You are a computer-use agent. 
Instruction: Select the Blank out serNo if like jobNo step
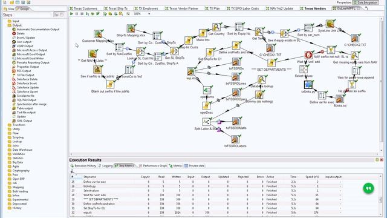110,84
